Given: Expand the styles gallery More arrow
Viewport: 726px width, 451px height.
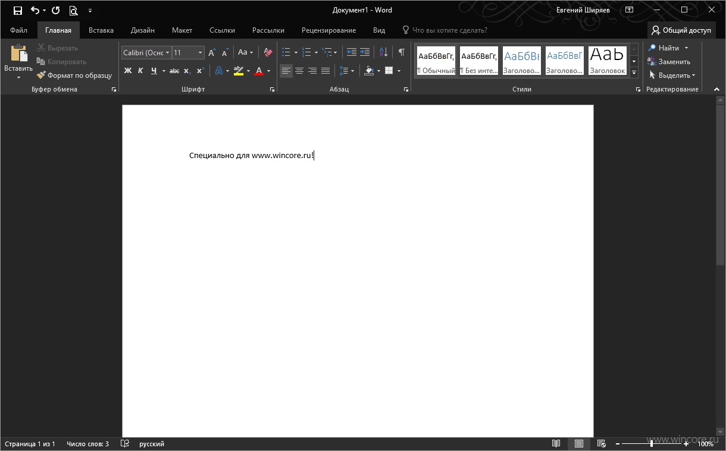Looking at the screenshot, I should point(634,72).
